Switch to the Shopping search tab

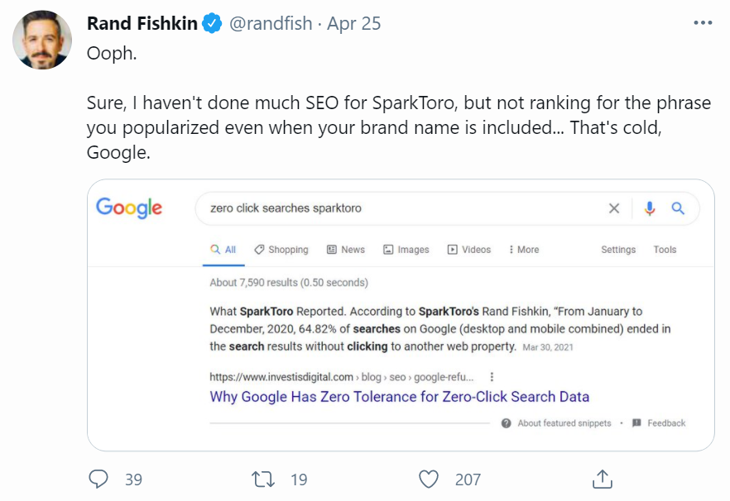281,250
